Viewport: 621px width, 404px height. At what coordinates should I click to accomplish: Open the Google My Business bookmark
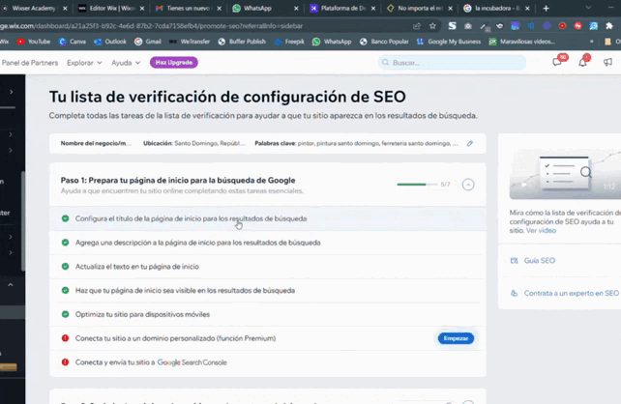tap(449, 42)
